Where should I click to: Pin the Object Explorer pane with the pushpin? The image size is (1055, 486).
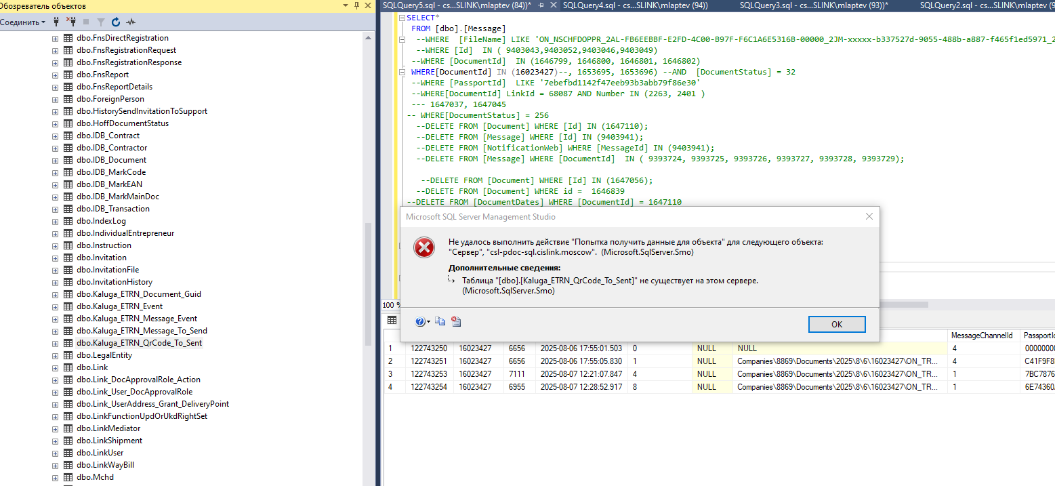click(x=357, y=5)
